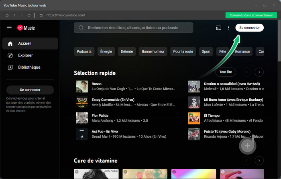The image size is (281, 179).
Task: Click the Dread Mar I artist link
Action: click(x=101, y=136)
